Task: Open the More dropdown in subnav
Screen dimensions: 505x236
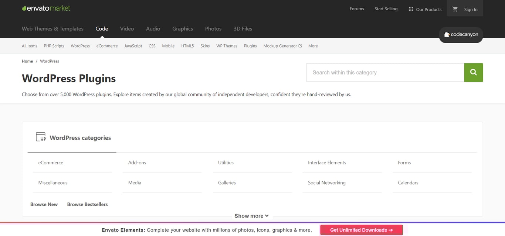Action: point(313,46)
